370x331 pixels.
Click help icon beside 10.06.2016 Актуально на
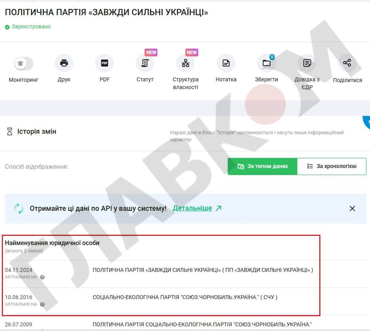43,304
